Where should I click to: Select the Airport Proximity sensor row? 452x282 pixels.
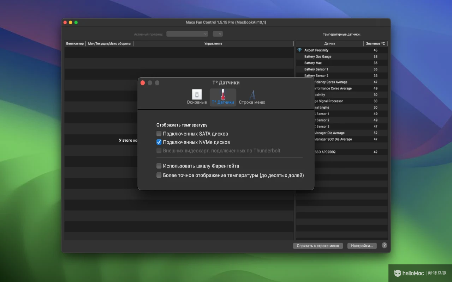pos(341,50)
